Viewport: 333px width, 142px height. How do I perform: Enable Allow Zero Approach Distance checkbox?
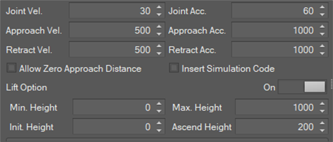(12, 68)
